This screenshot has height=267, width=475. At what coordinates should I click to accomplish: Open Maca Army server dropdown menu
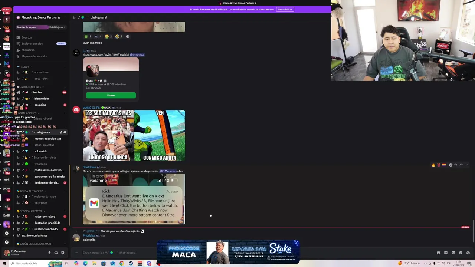pos(65,17)
